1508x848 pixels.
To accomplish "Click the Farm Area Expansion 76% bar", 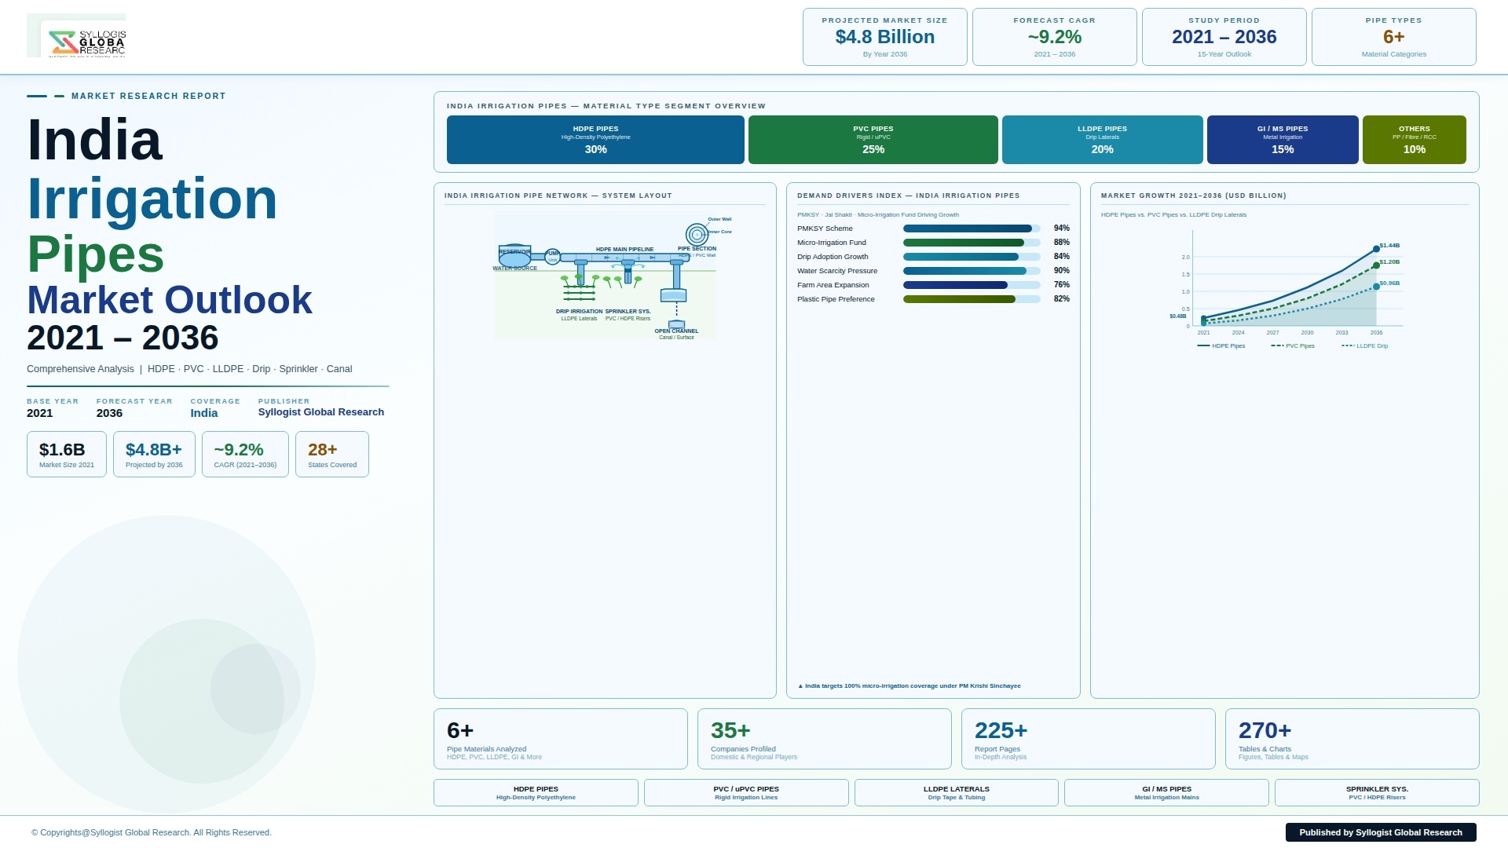I will [x=972, y=285].
